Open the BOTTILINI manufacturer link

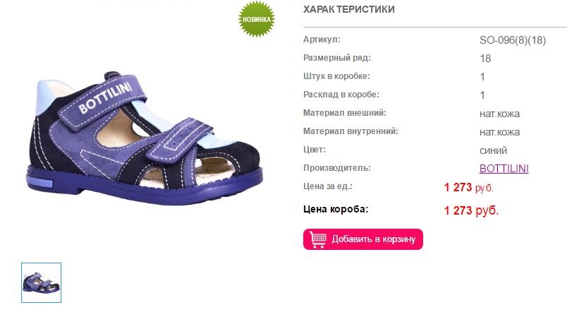(x=504, y=169)
